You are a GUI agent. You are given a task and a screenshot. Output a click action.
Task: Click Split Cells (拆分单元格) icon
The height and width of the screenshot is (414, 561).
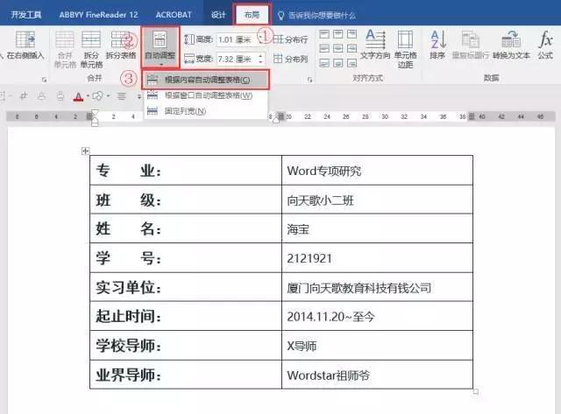tap(91, 39)
